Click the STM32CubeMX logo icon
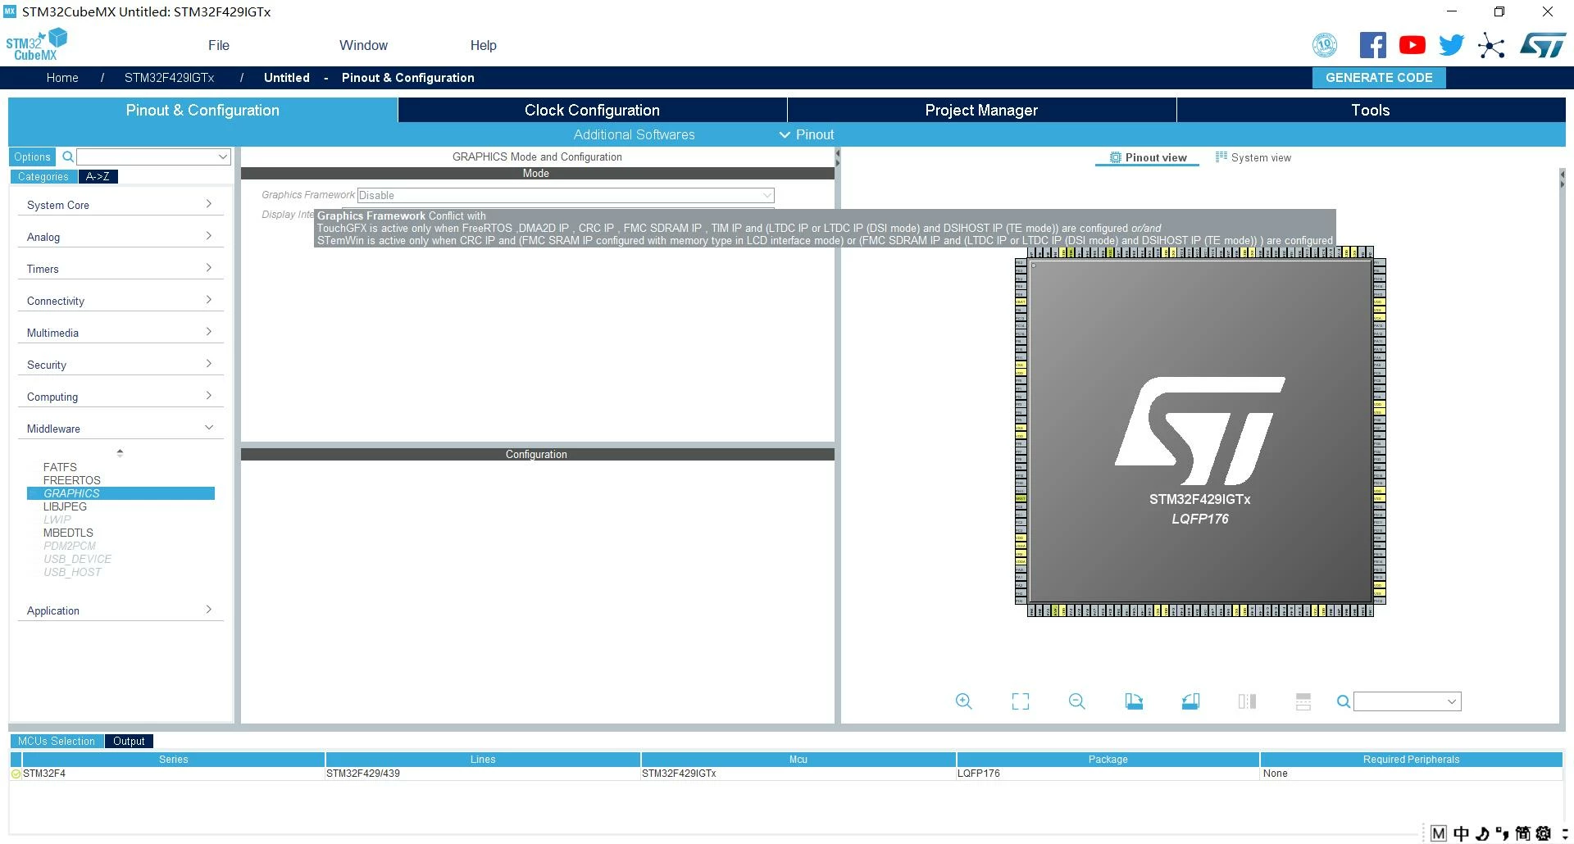 coord(36,44)
